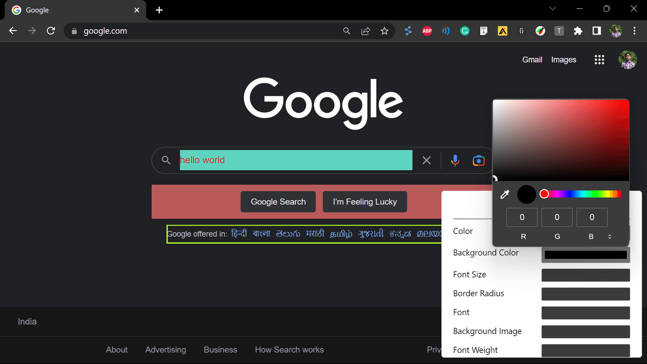Toggle the browser side panel

(x=597, y=31)
